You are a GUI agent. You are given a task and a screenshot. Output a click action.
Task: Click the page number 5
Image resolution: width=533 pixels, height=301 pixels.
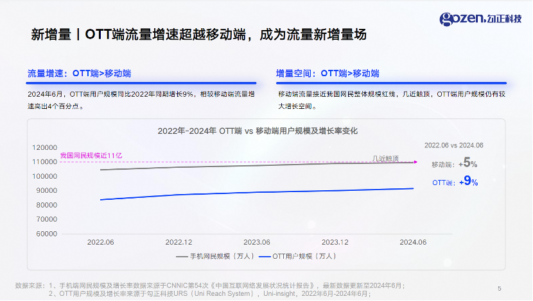(x=500, y=288)
